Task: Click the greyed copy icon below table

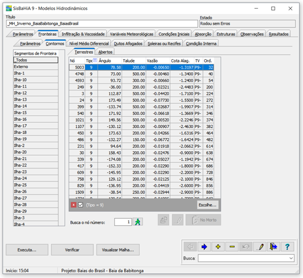Action: (x=163, y=220)
